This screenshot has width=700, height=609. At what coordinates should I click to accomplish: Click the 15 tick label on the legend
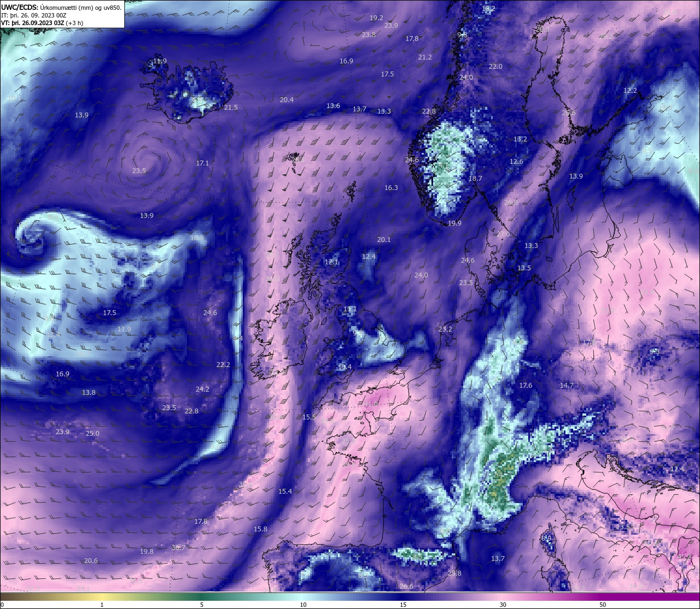point(402,605)
